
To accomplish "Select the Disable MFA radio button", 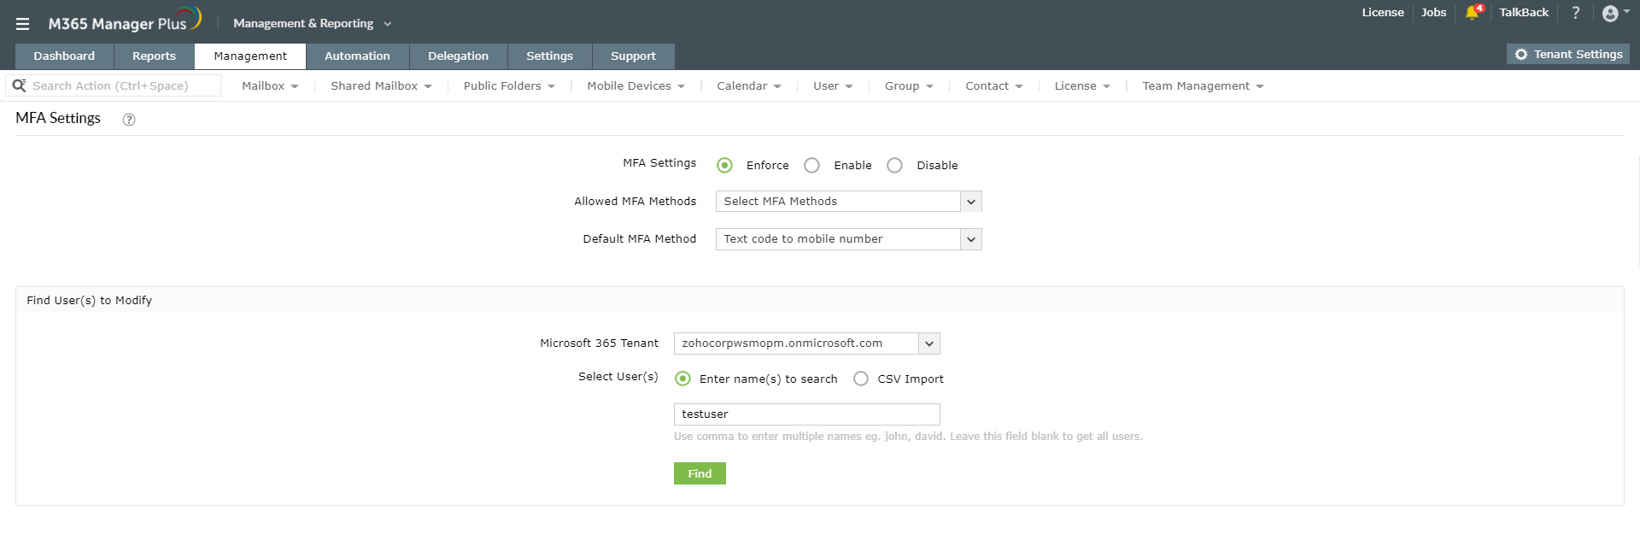I will pyautogui.click(x=895, y=166).
